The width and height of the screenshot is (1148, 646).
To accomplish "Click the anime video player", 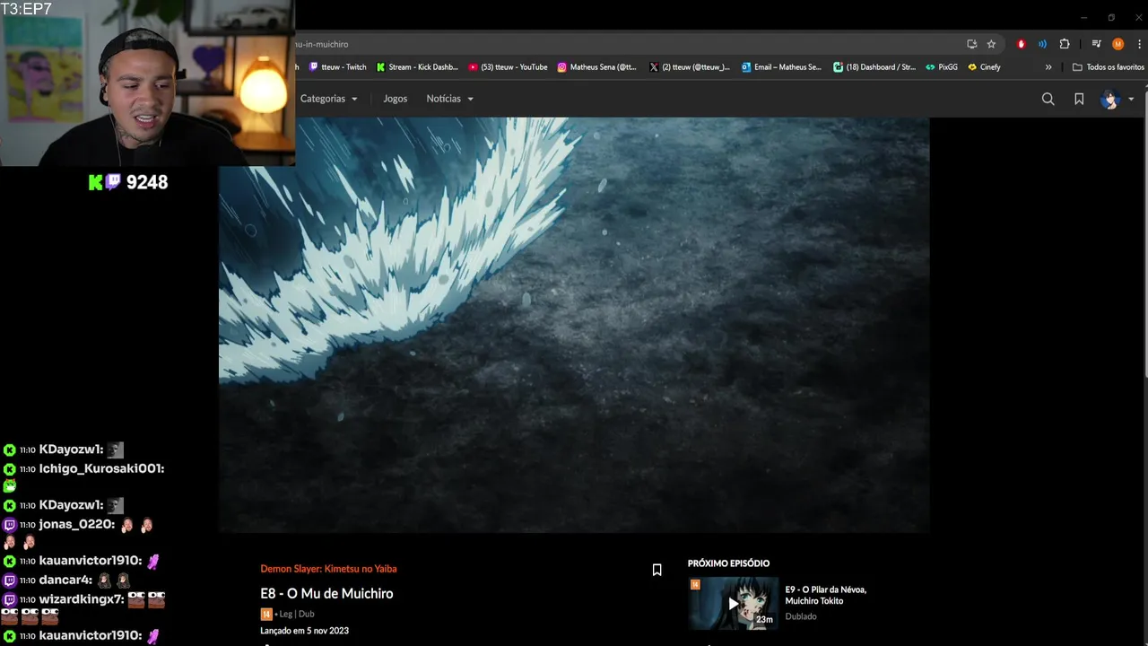I will pyautogui.click(x=574, y=325).
